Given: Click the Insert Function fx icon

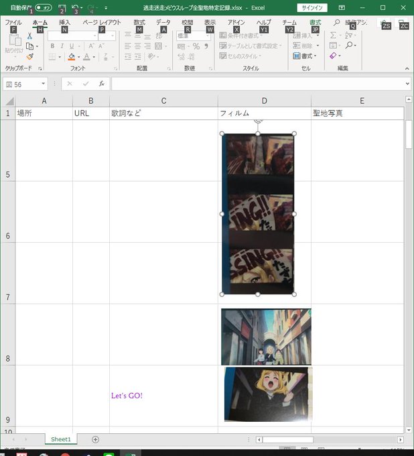Looking at the screenshot, I should [x=102, y=84].
